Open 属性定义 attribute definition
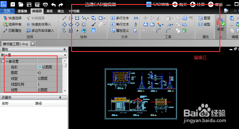 pyautogui.click(x=120, y=31)
